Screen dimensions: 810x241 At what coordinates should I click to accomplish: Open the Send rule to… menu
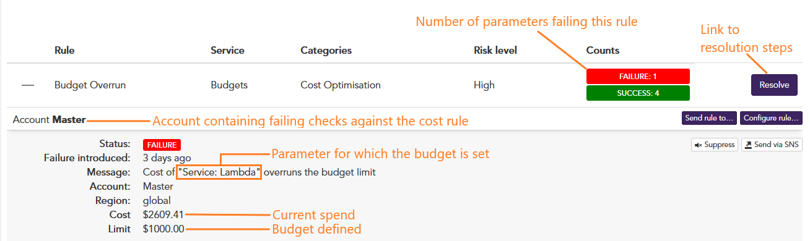tap(710, 117)
